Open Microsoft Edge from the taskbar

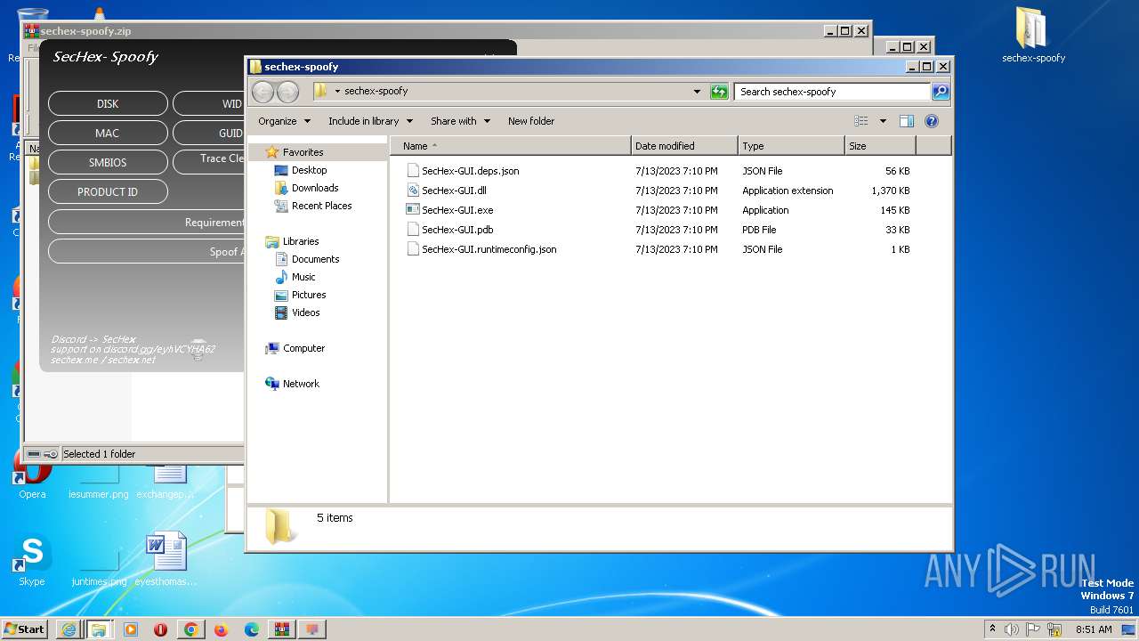coord(251,629)
